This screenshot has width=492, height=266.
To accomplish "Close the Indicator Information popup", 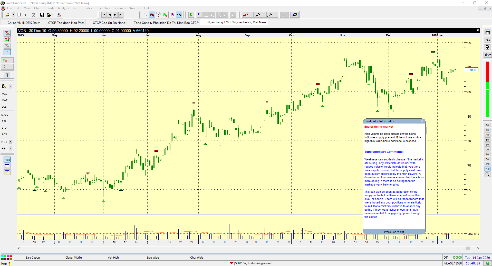I will point(421,121).
